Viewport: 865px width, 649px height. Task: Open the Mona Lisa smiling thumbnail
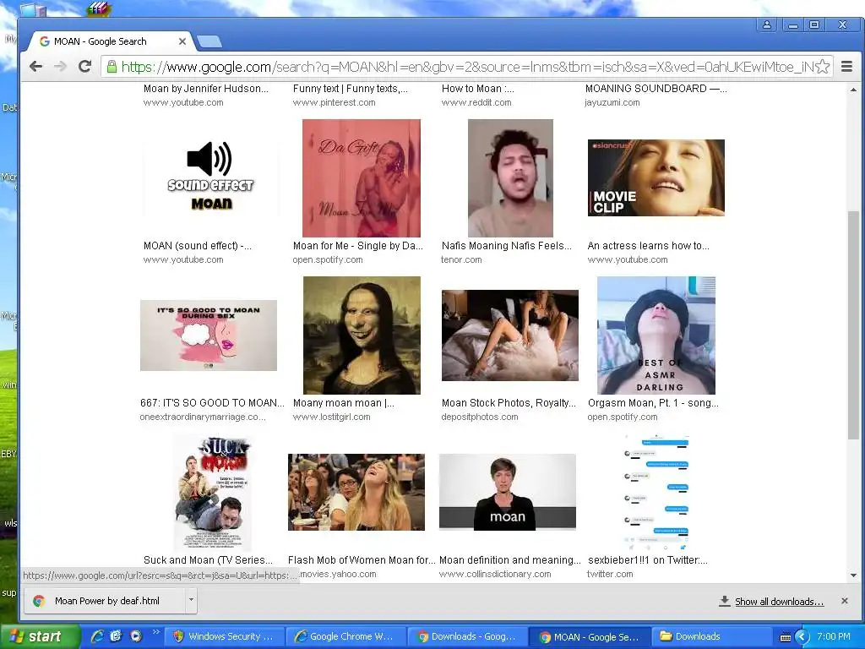[x=362, y=335]
